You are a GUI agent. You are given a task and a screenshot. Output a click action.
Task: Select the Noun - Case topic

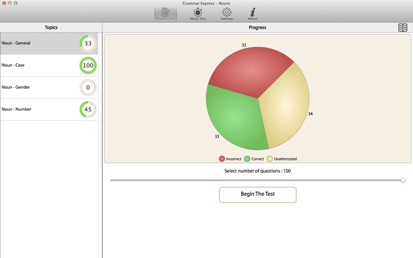49,66
